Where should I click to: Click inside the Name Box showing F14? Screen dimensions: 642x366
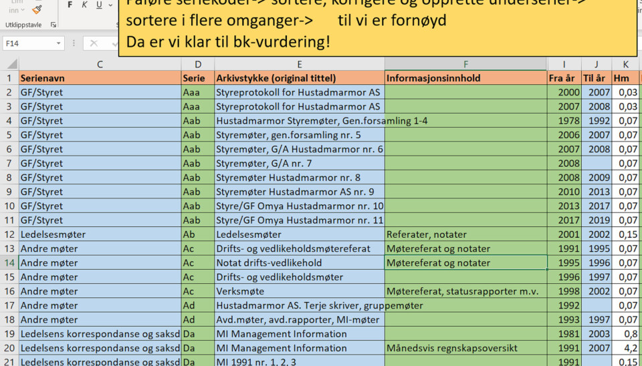coord(27,43)
